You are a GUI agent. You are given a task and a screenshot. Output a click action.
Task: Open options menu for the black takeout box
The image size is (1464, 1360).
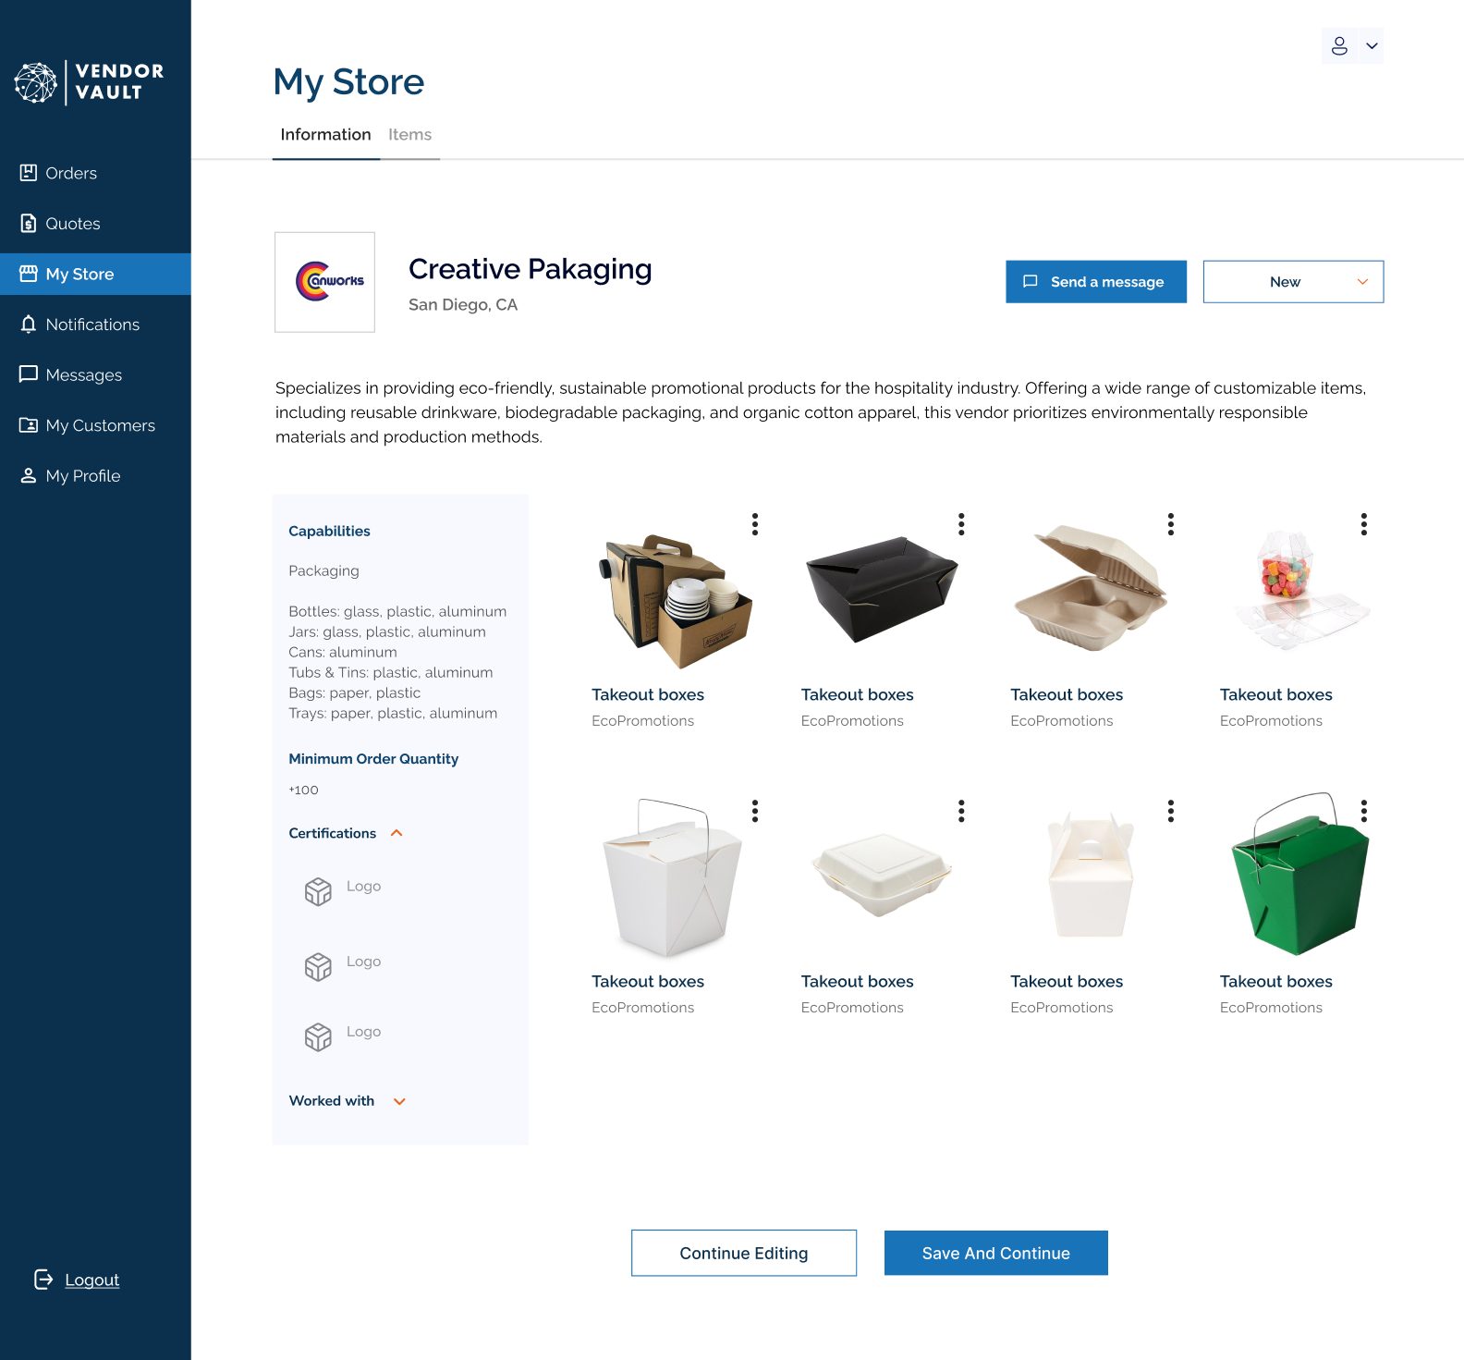pyautogui.click(x=961, y=524)
